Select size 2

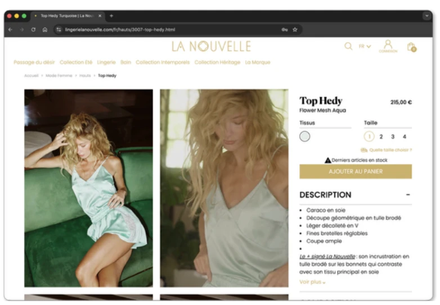pos(381,136)
